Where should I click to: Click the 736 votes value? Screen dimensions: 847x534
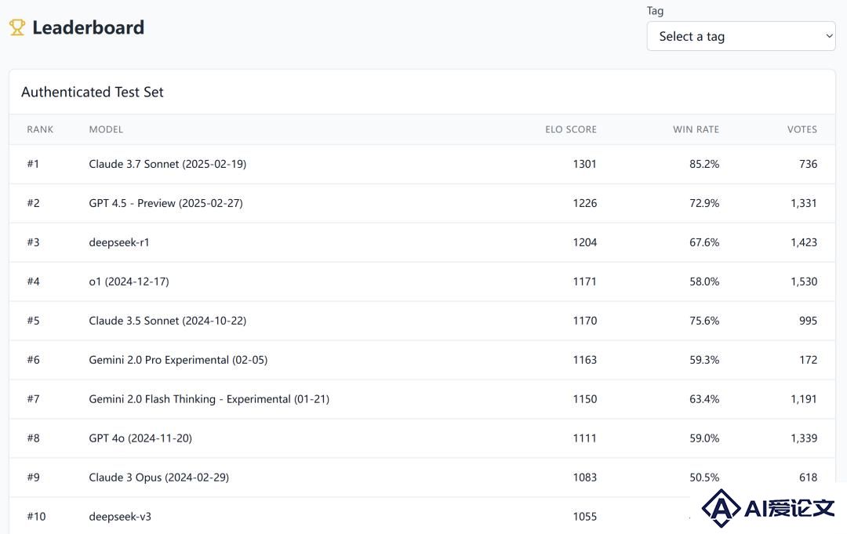point(808,164)
